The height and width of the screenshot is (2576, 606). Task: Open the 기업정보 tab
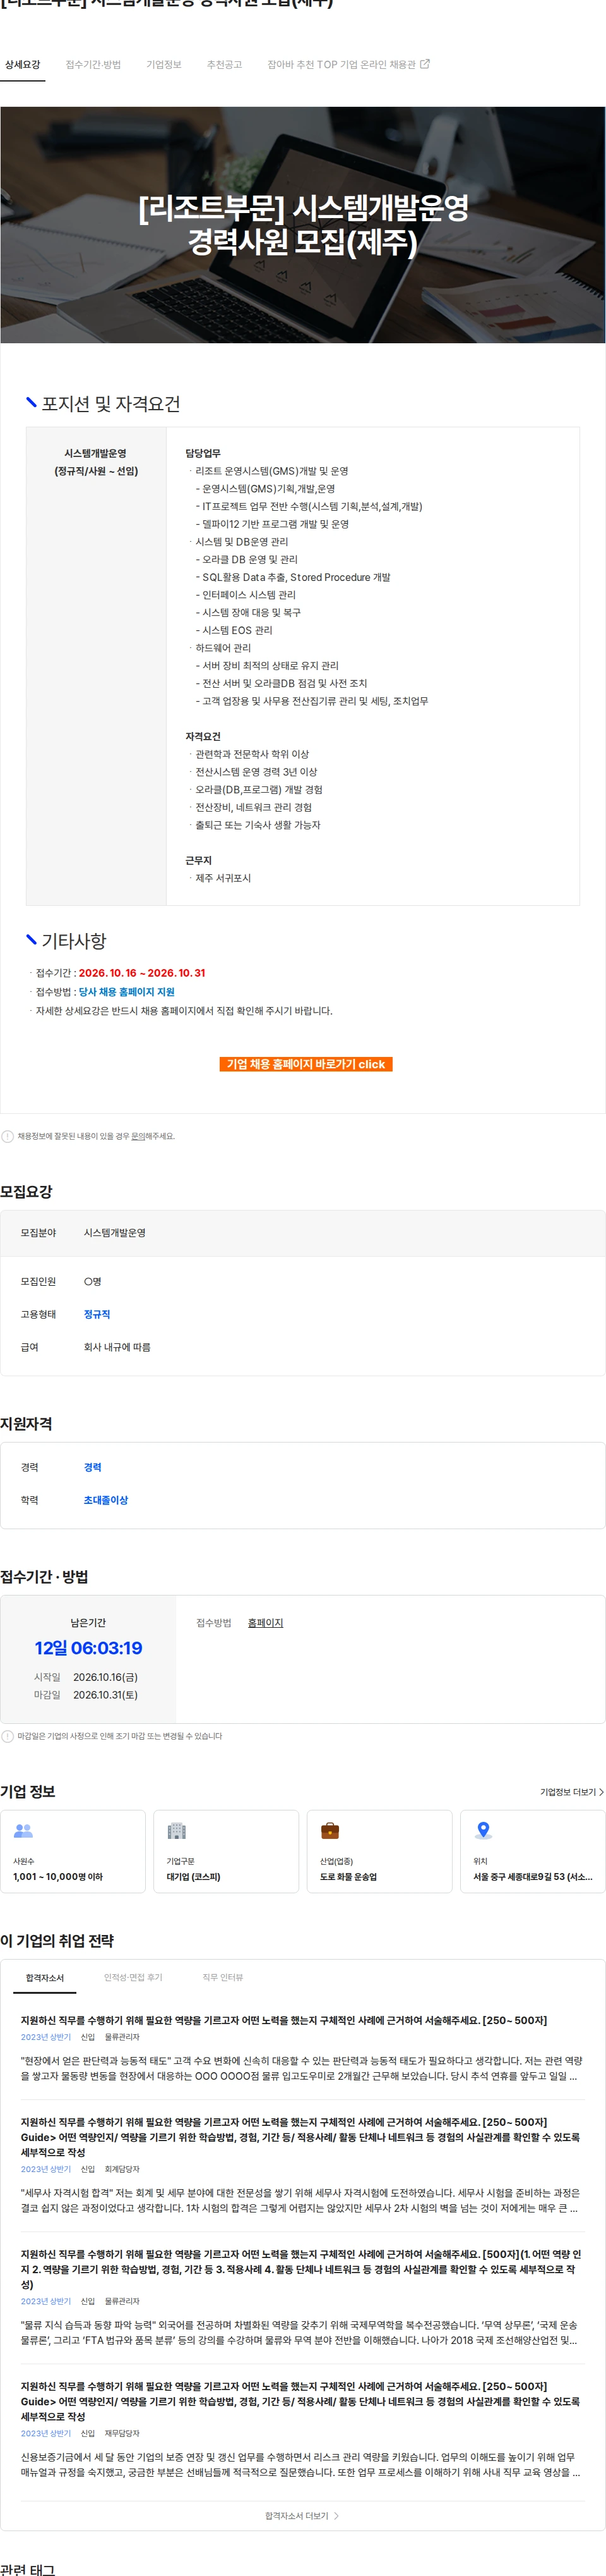click(163, 65)
